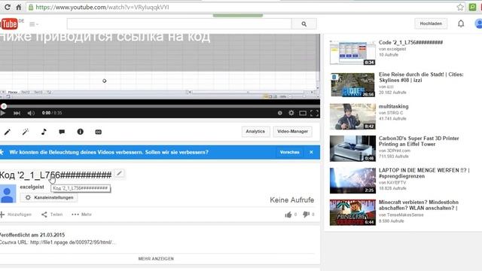482x271 pixels.
Task: Click the search magnifier button
Action: (304, 23)
